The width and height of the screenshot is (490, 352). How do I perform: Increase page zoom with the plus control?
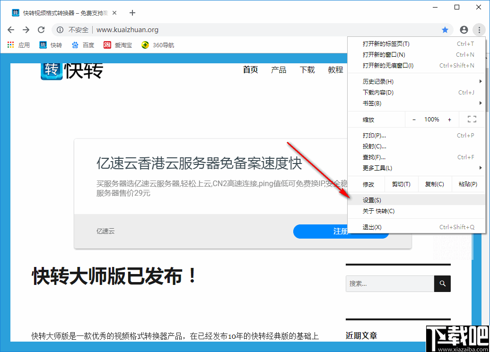[449, 119]
